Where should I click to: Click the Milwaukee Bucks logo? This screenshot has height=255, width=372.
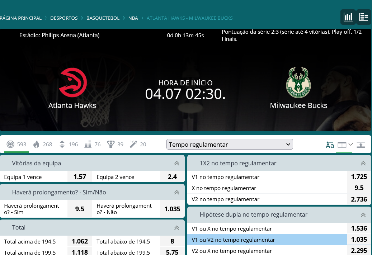click(x=298, y=82)
